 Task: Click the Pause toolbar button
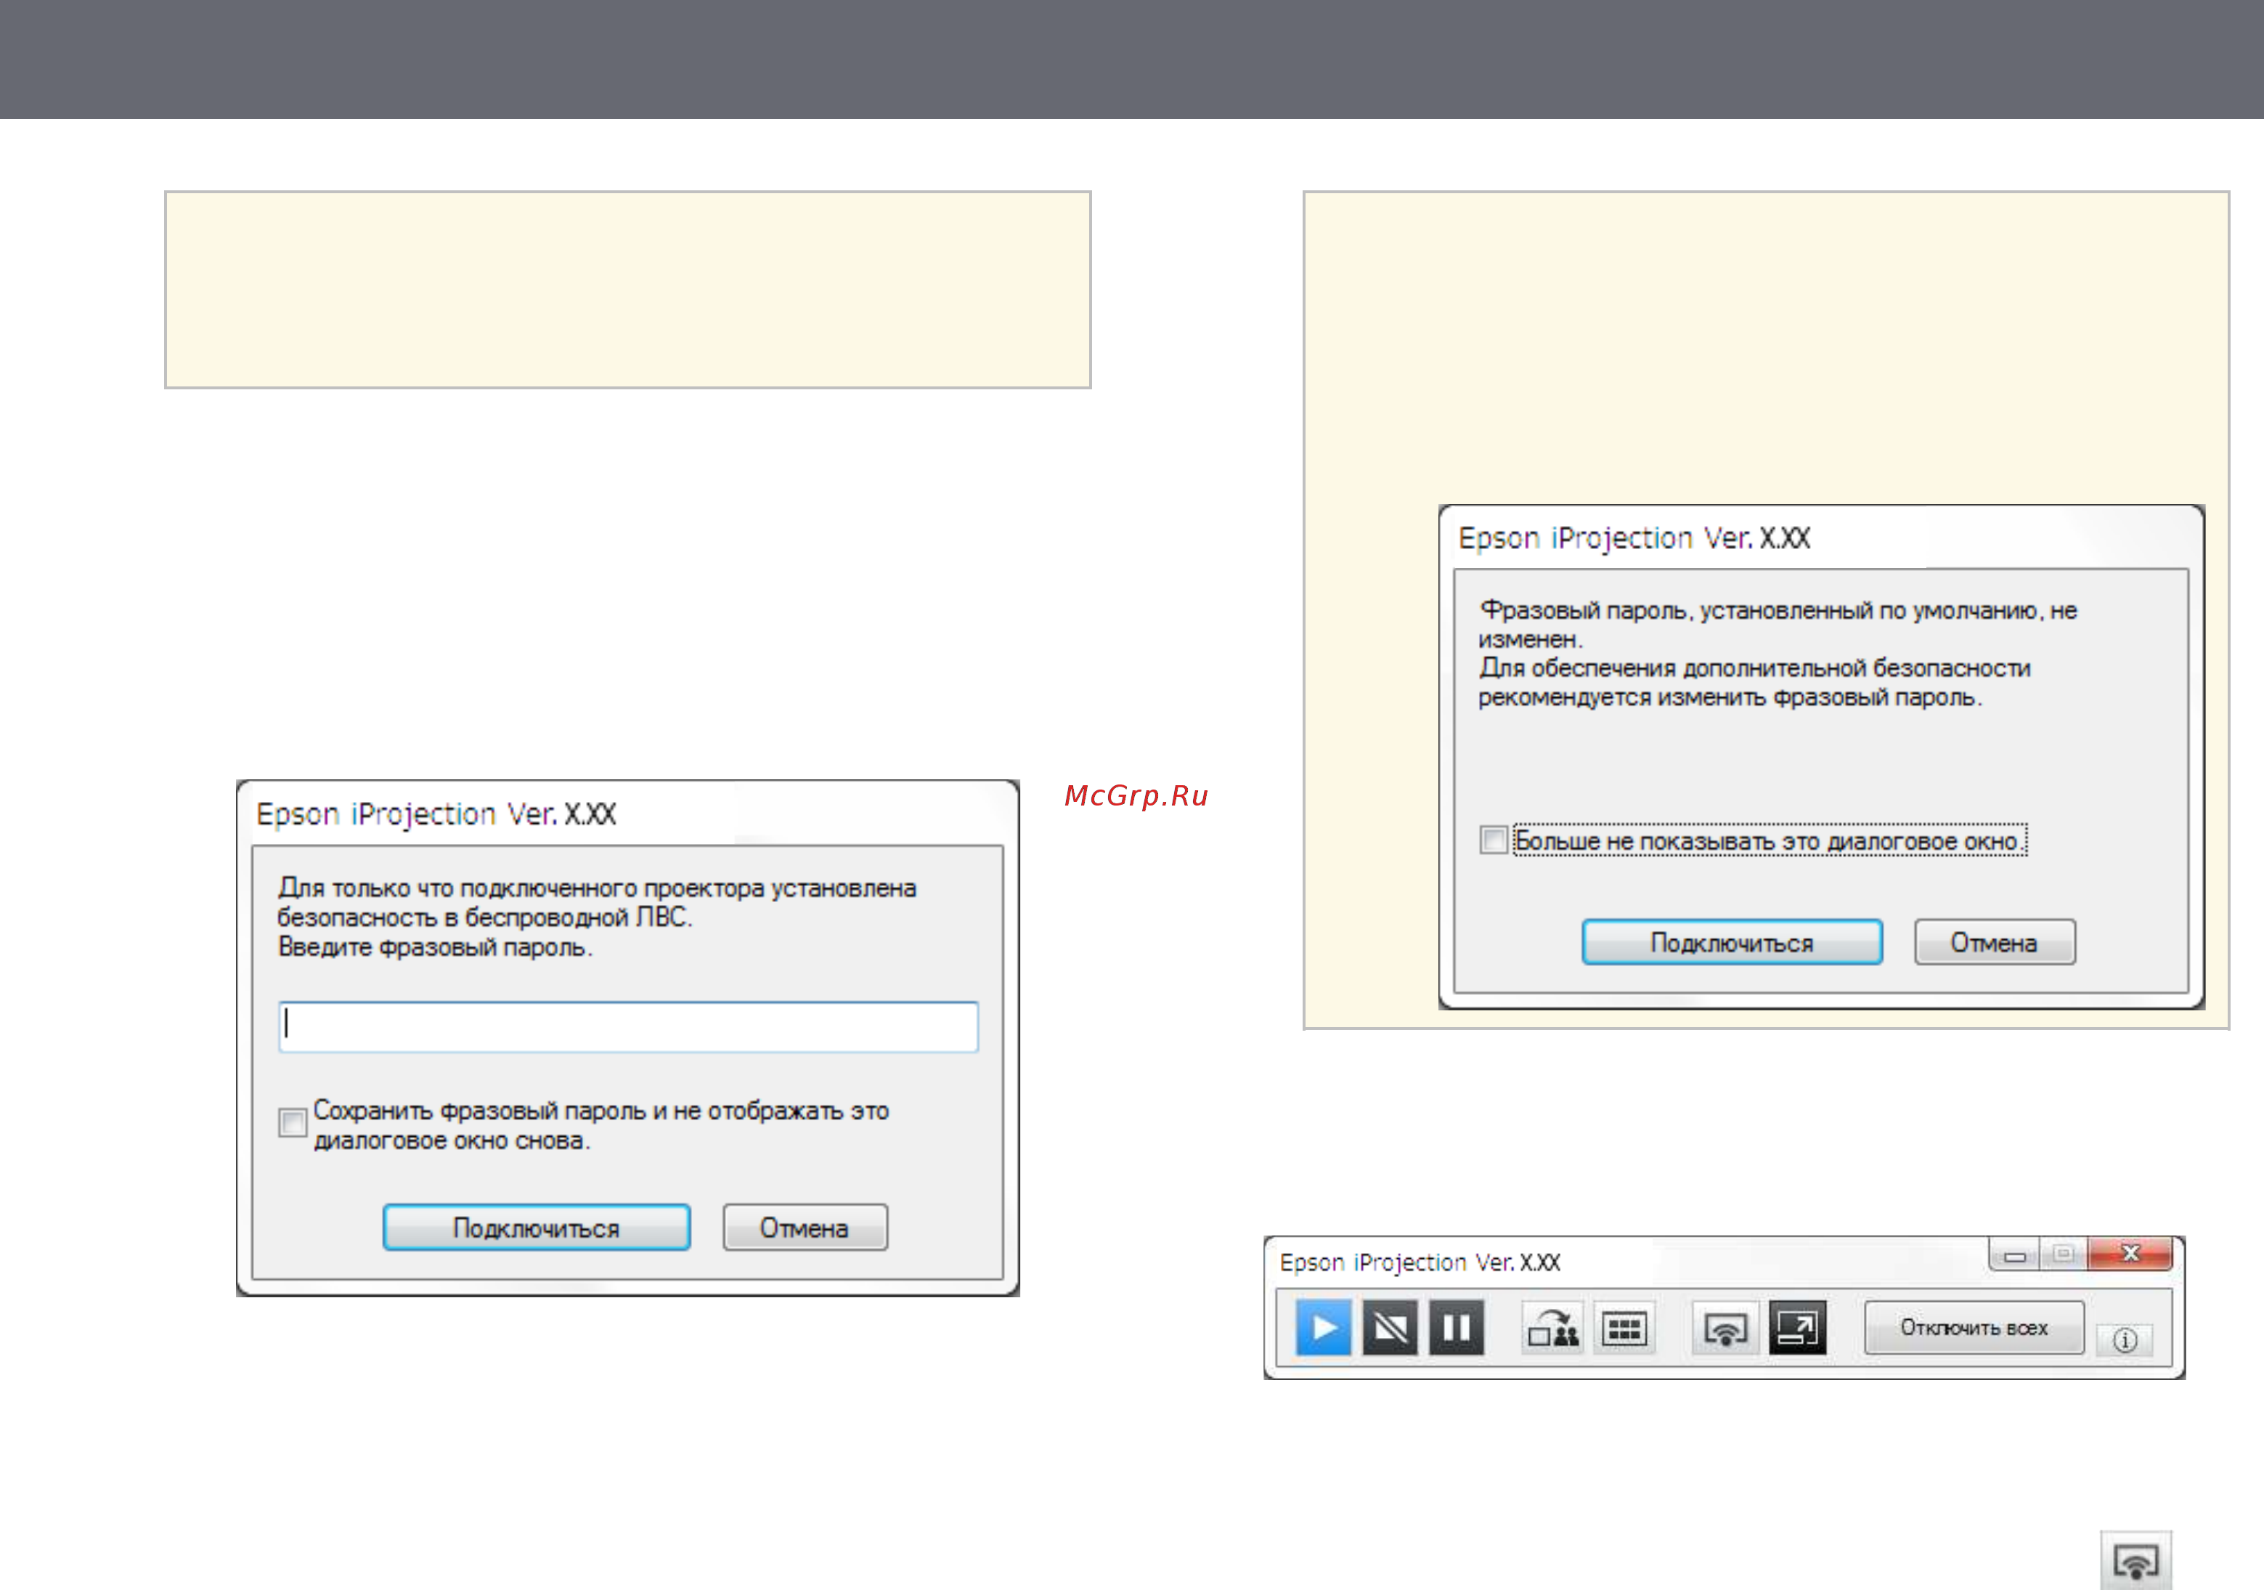point(1457,1328)
